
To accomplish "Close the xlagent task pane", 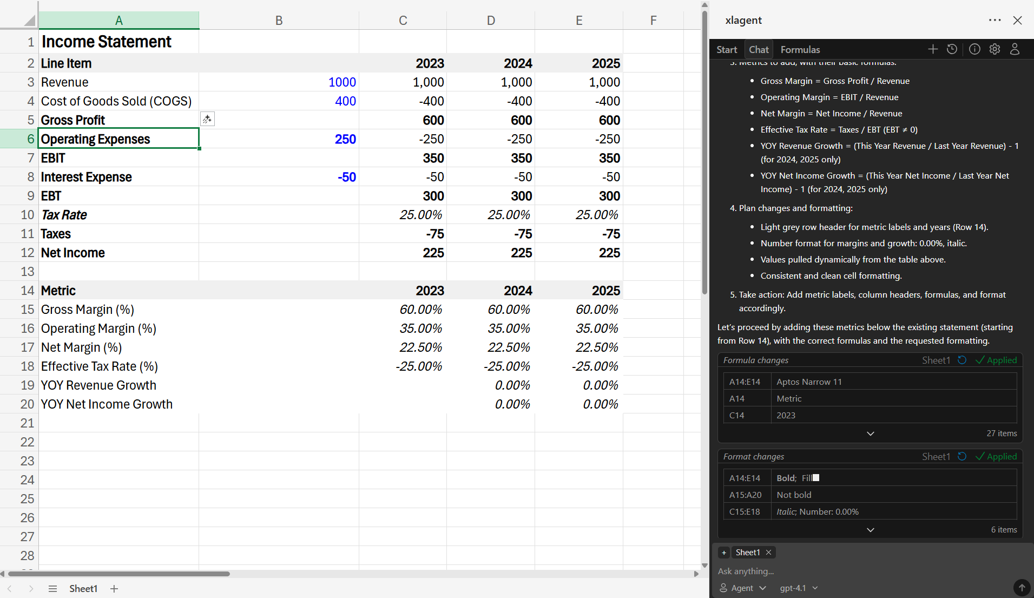I will [1018, 20].
